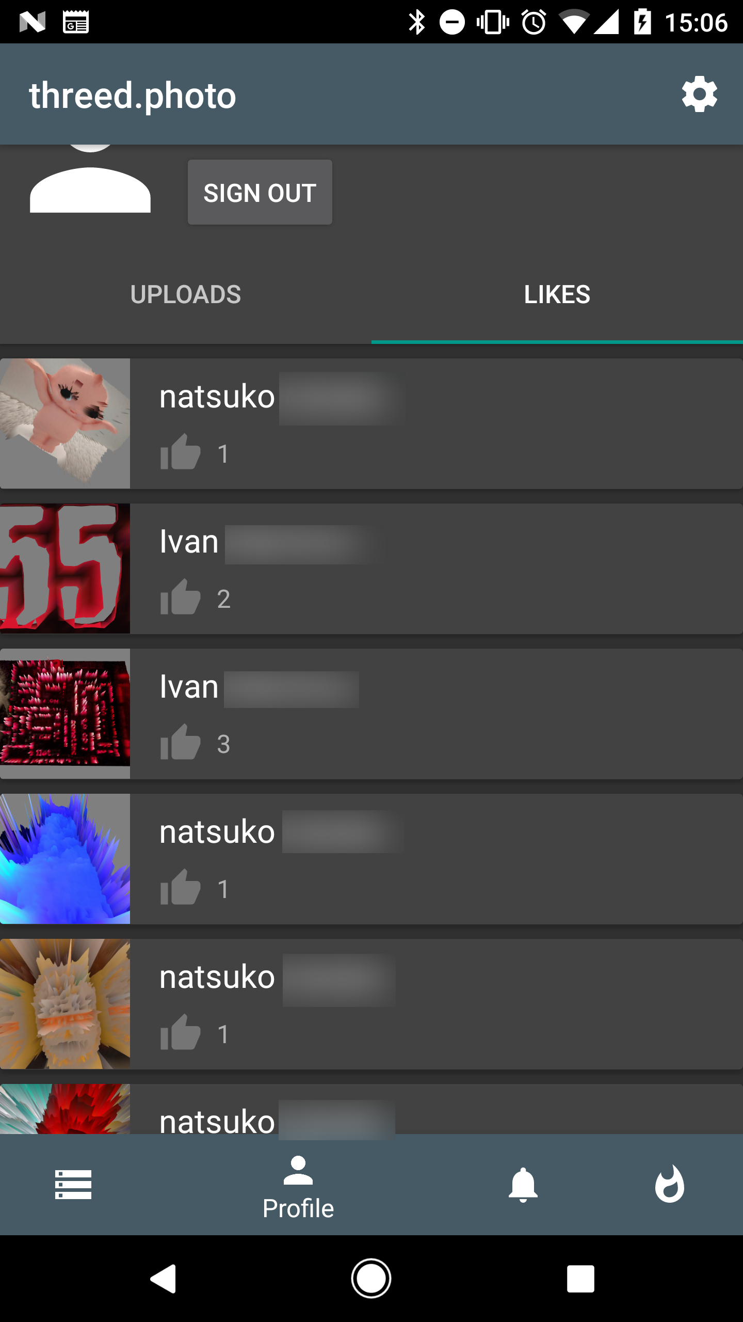Open notifications via the bell icon
The width and height of the screenshot is (743, 1322).
pyautogui.click(x=523, y=1185)
